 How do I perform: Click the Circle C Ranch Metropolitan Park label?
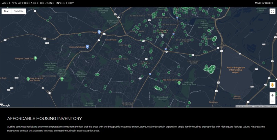tap(50, 66)
